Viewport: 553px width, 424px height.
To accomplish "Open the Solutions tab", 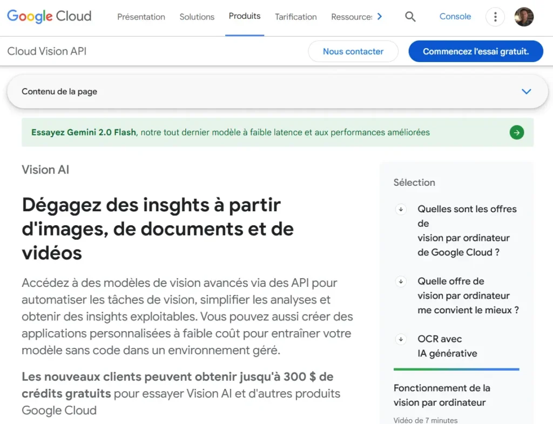I will [197, 17].
